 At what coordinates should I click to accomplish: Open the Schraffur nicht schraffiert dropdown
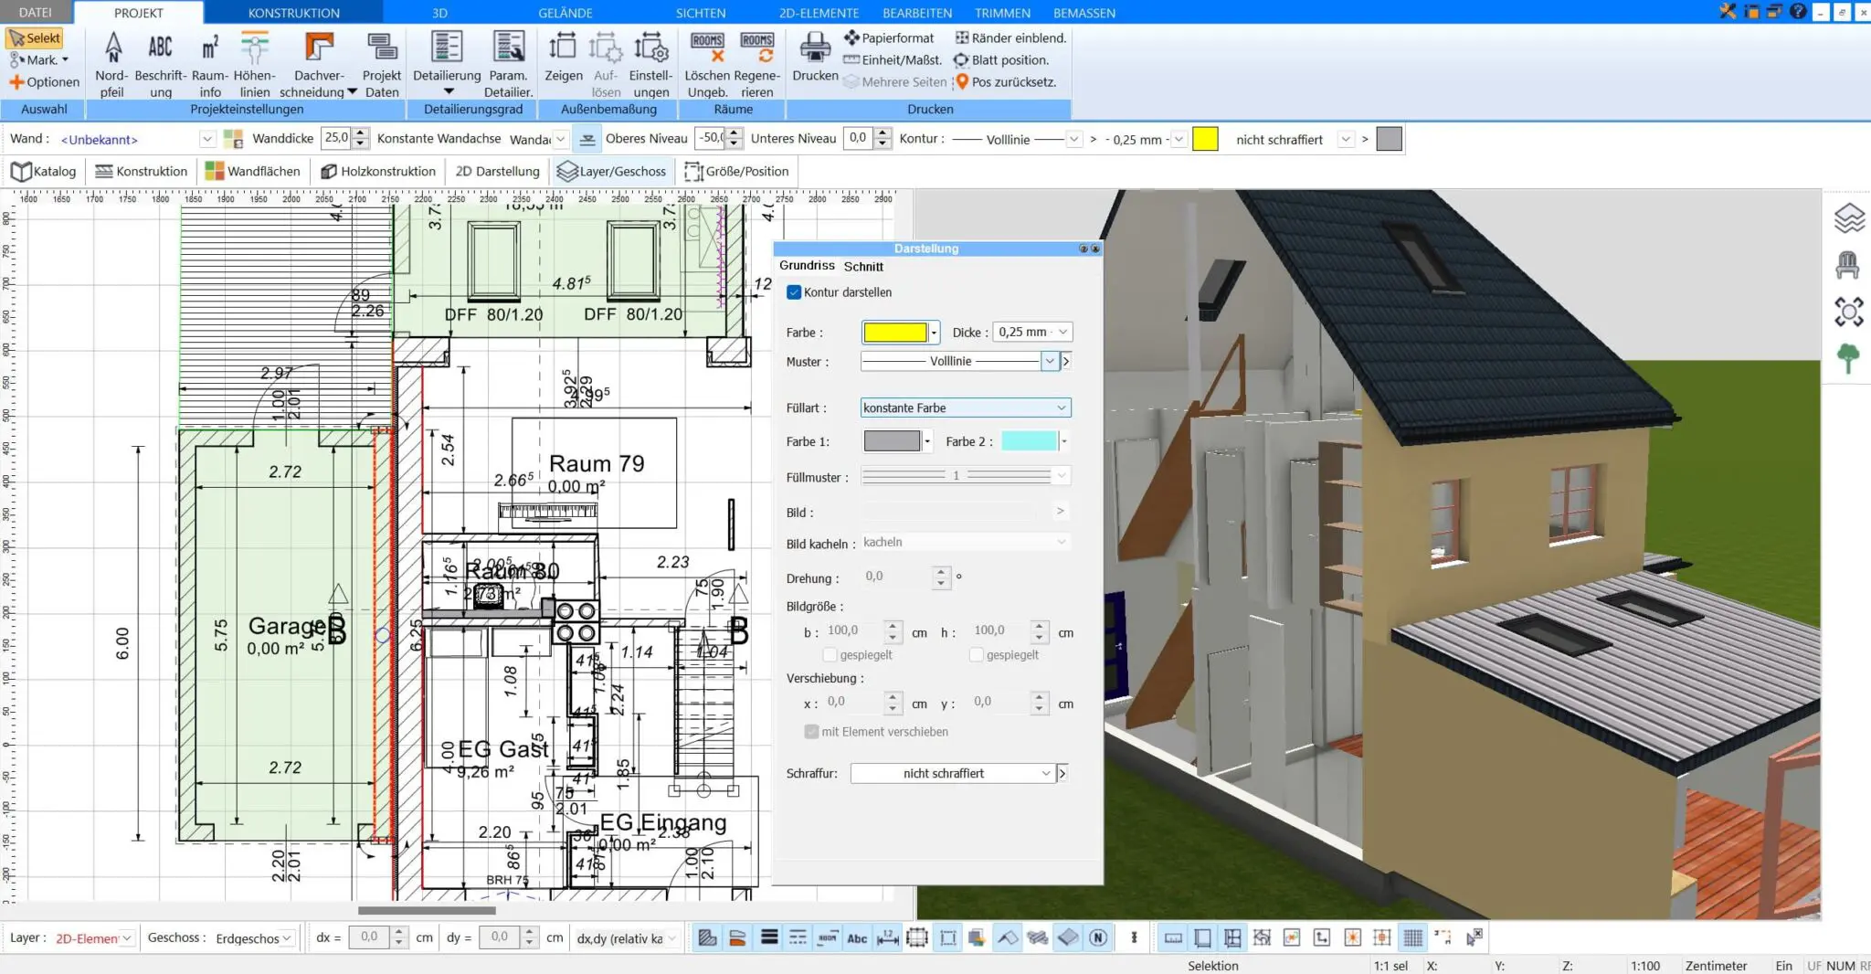[x=952, y=774]
